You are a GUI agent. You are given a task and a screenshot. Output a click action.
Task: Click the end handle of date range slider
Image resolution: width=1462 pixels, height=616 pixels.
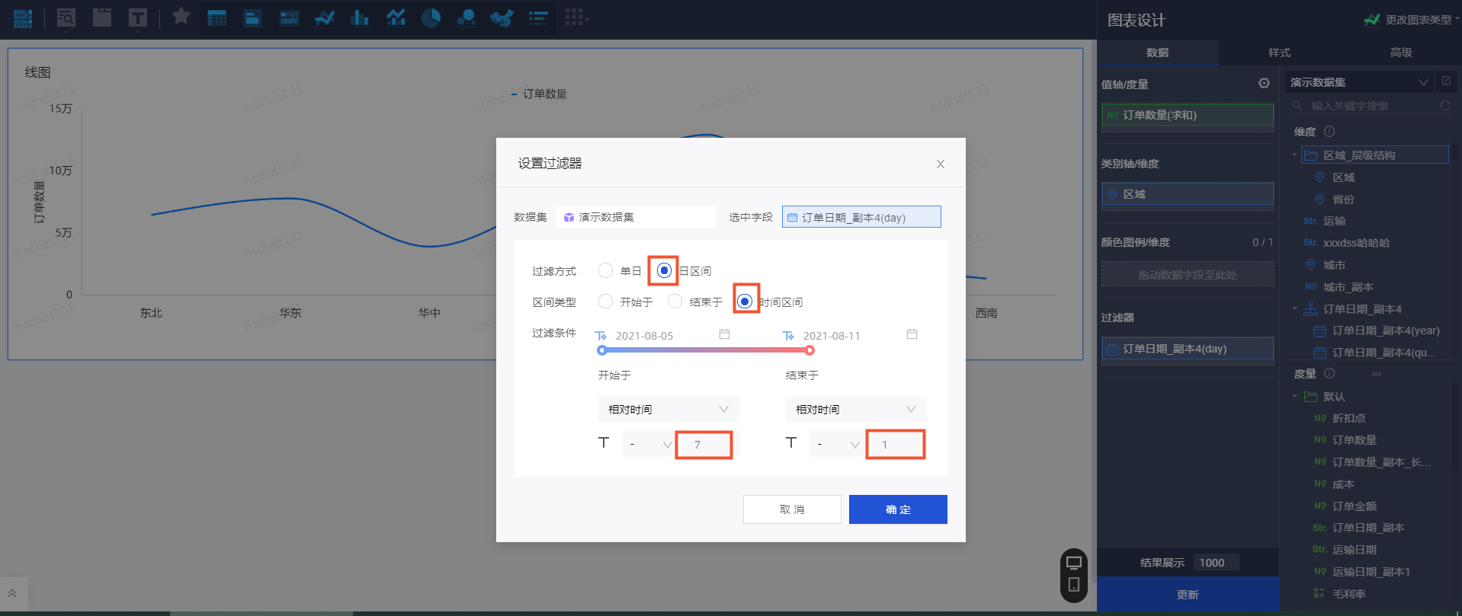click(x=810, y=350)
